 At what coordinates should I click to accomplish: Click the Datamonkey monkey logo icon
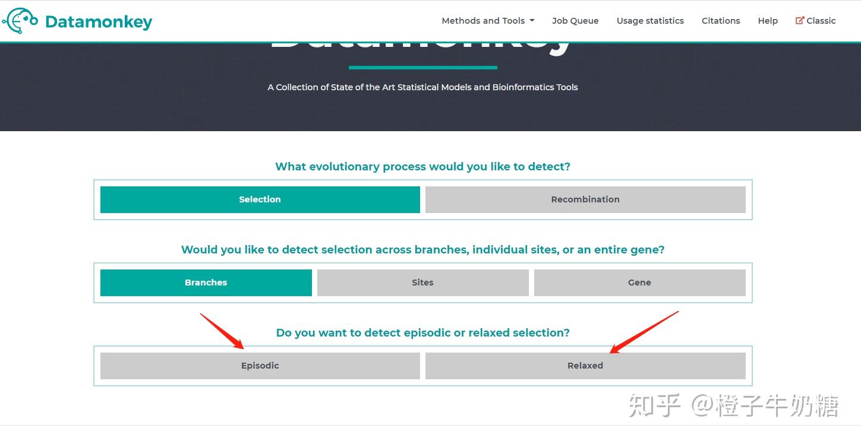pyautogui.click(x=20, y=21)
